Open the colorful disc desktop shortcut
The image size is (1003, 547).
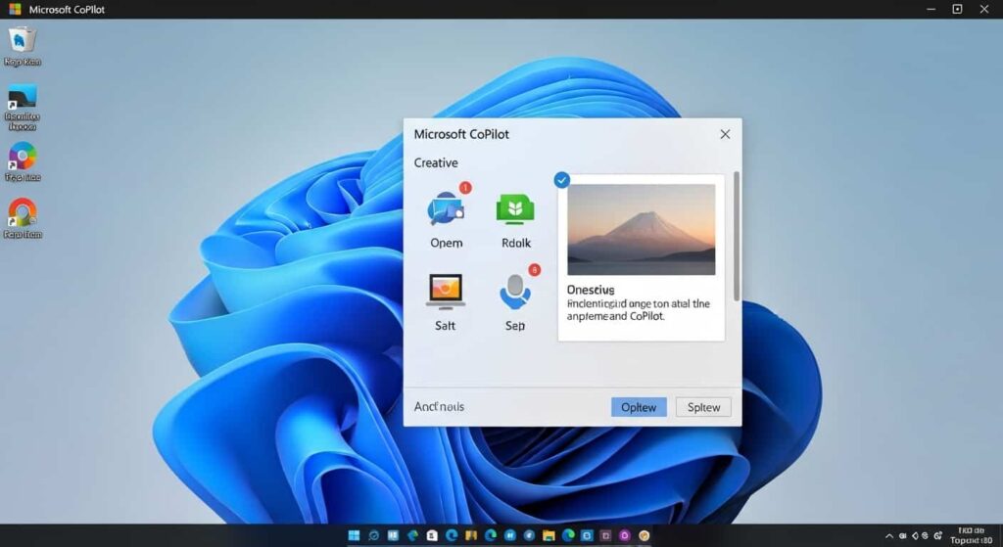[x=22, y=156]
